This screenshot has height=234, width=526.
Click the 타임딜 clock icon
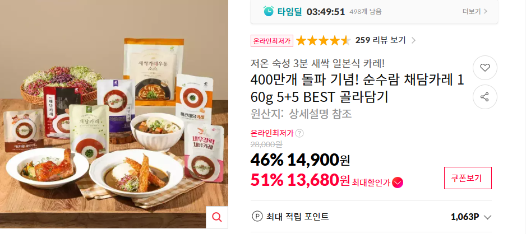tap(269, 12)
